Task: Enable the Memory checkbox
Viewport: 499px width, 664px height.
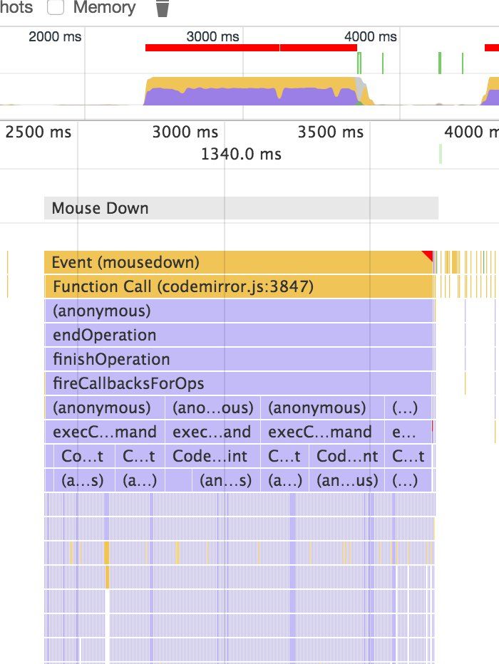Action: click(56, 8)
